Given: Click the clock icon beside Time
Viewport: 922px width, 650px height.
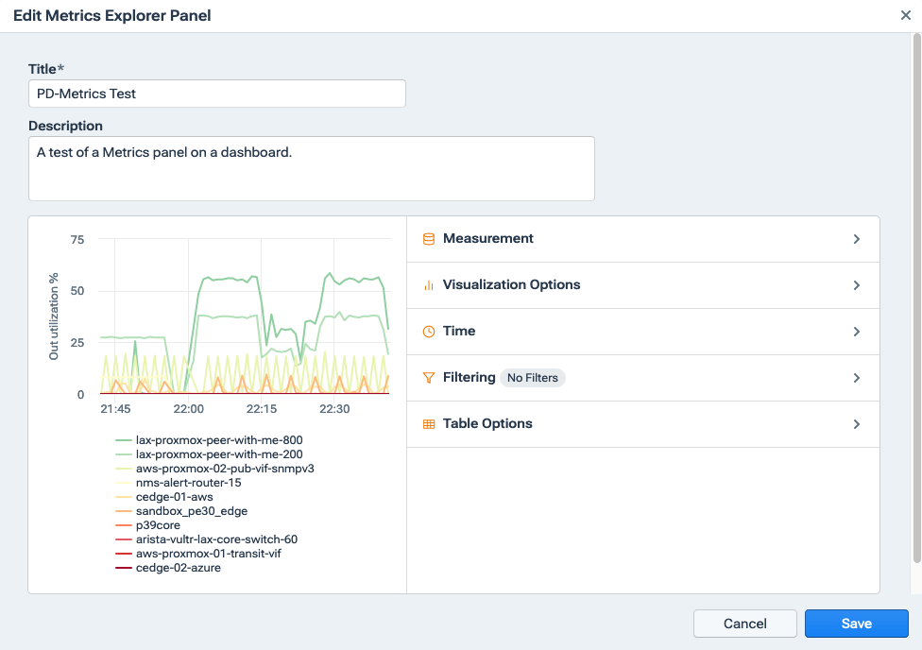Looking at the screenshot, I should [427, 331].
